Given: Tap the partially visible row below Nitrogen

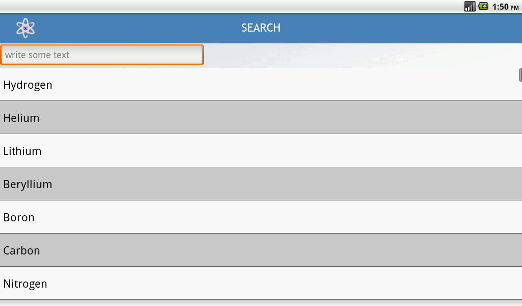Looking at the screenshot, I should (261, 303).
